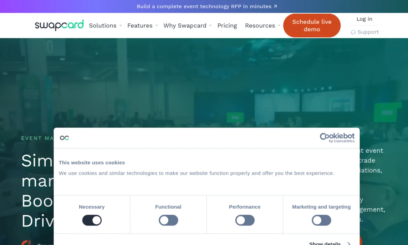Click the Necessary category label

point(92,207)
